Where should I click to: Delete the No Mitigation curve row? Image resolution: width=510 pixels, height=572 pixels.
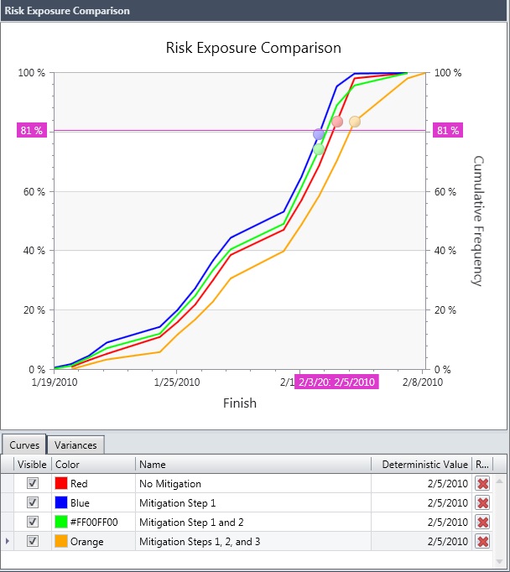pyautogui.click(x=482, y=484)
